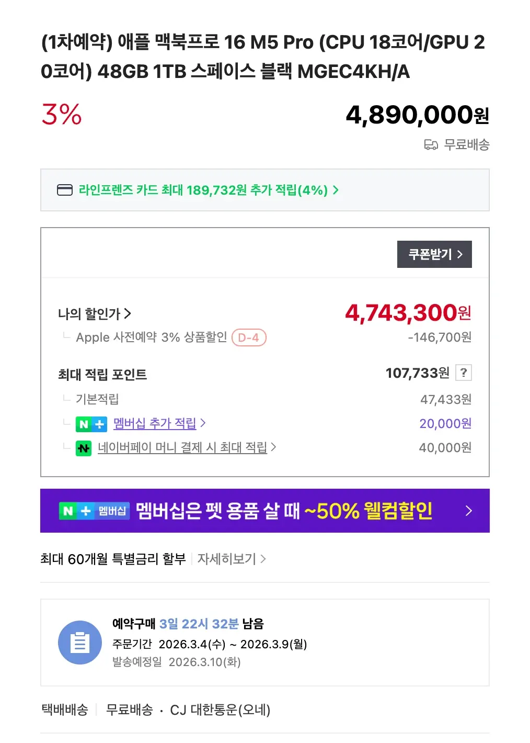The width and height of the screenshot is (530, 743).
Task: Click the 멤버십 펫 용품 웰컴할인 banner
Action: click(283, 511)
